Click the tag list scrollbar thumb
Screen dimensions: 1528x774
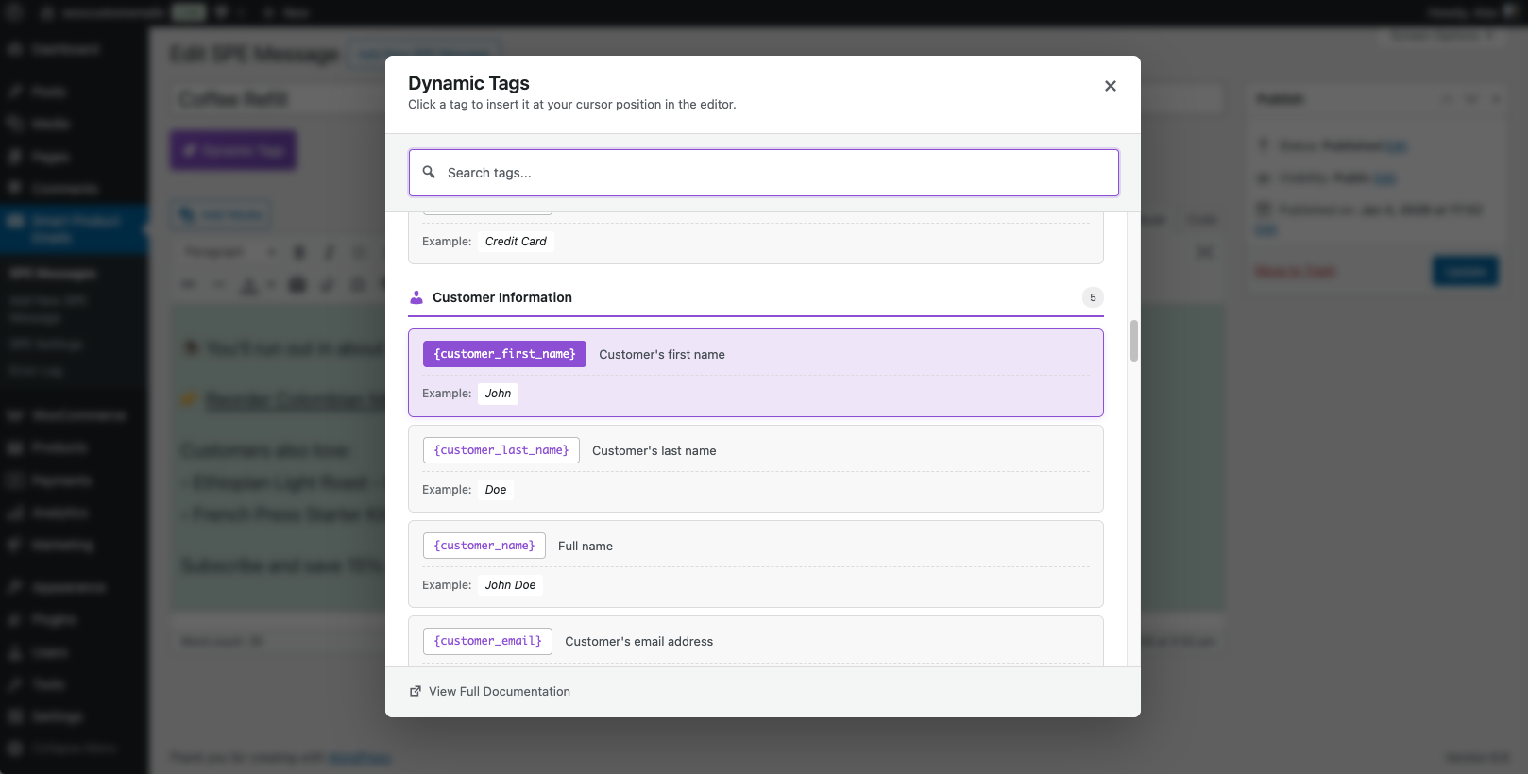pos(1133,341)
